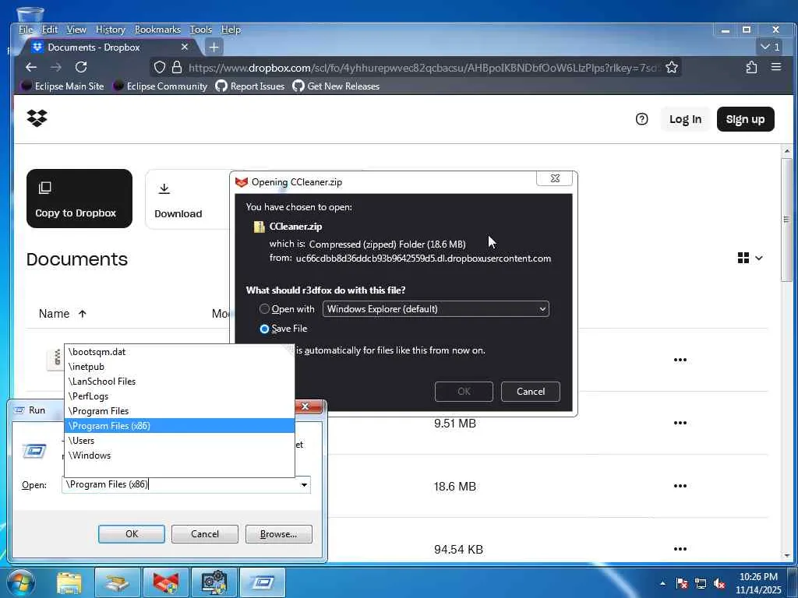This screenshot has height=598, width=798.
Task: Expand the Windows Explorer (default) dropdown
Action: click(x=436, y=308)
